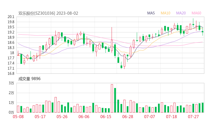Click the MA60 legend label

click(196, 13)
